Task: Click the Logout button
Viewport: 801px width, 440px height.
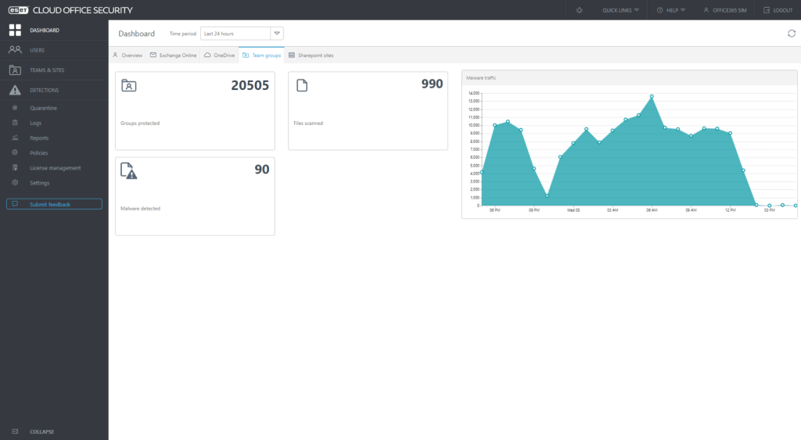Action: pyautogui.click(x=777, y=10)
